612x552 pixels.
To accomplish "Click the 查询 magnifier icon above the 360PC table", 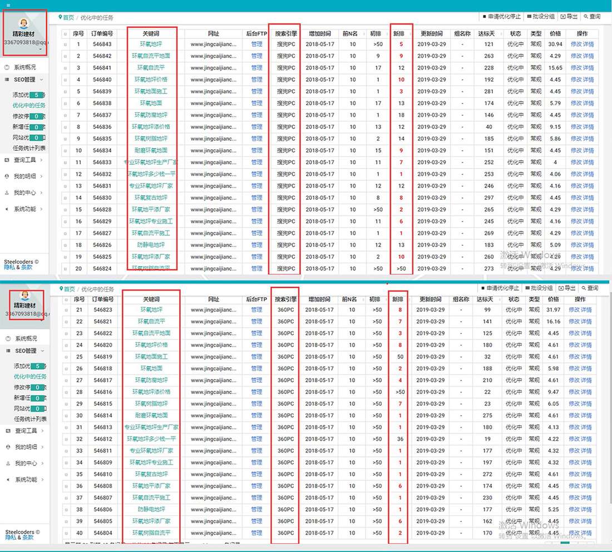I will coord(584,288).
